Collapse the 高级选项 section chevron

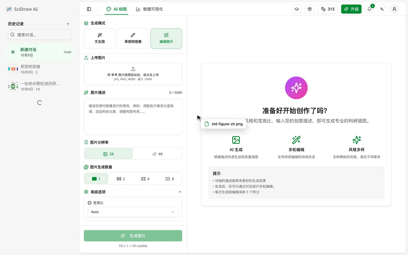pyautogui.click(x=180, y=192)
